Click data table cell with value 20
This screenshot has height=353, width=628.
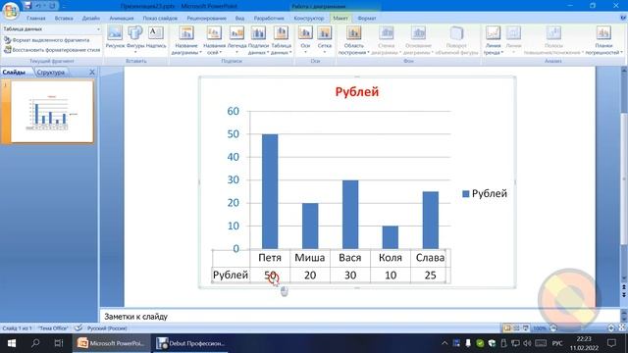[x=310, y=275]
